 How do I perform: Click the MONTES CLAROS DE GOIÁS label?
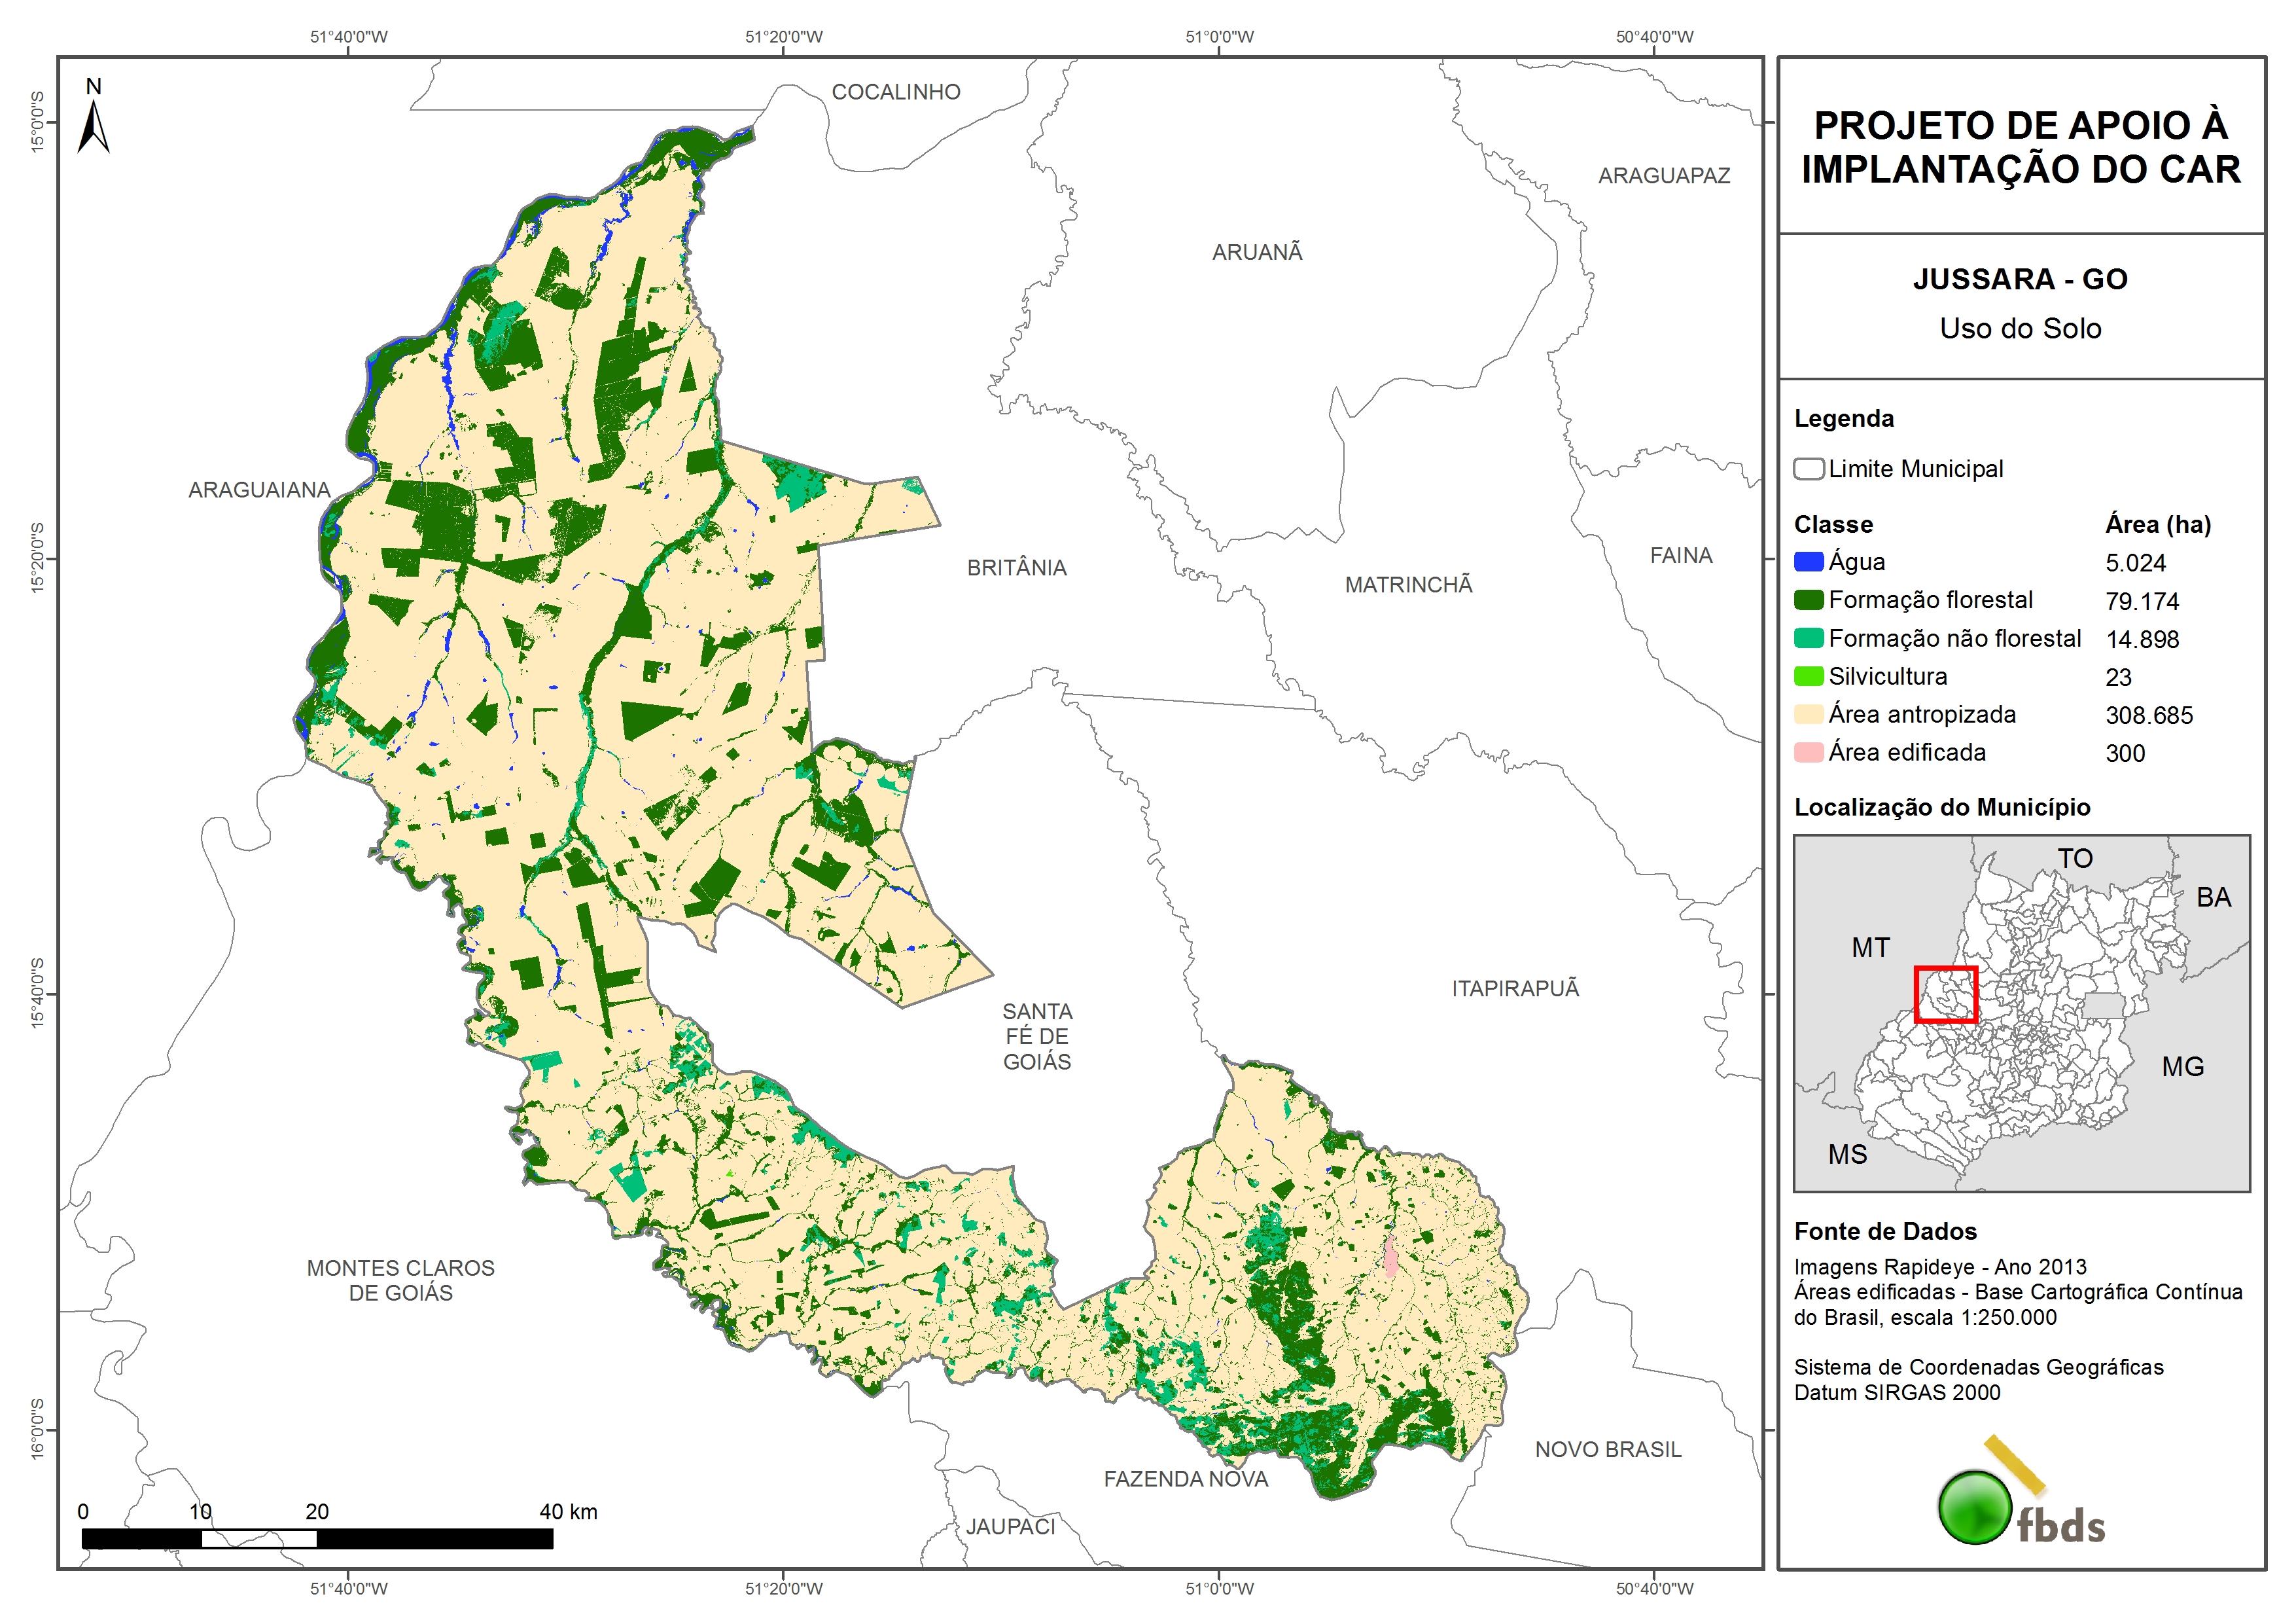coord(400,1281)
